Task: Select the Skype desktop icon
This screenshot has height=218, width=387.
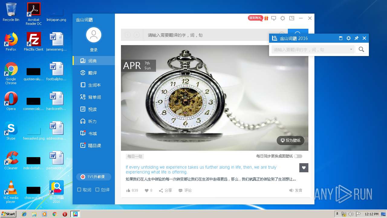Action: coord(11,131)
